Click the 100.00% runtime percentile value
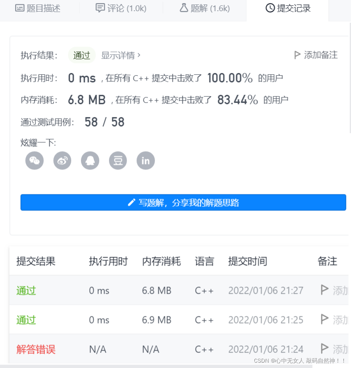The height and width of the screenshot is (368, 351). click(230, 78)
